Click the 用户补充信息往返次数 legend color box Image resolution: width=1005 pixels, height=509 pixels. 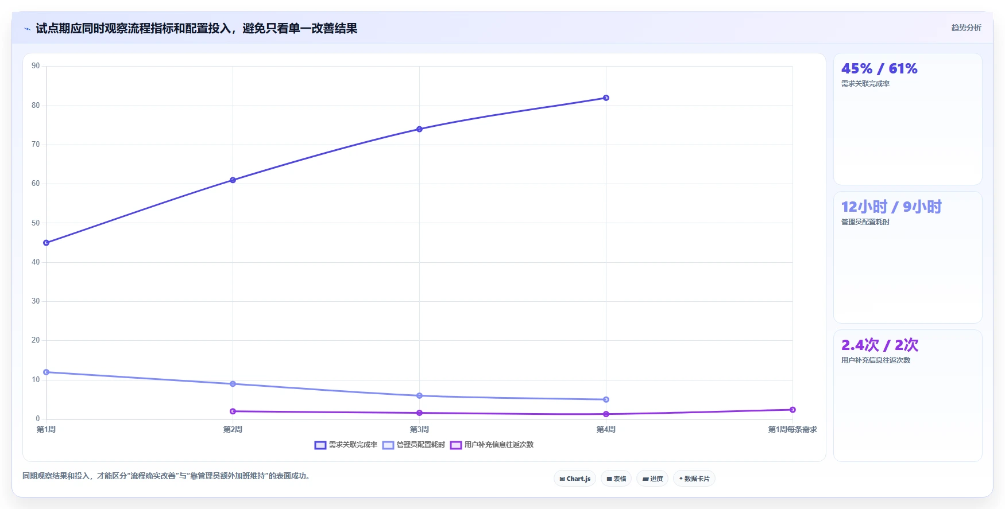coord(456,445)
